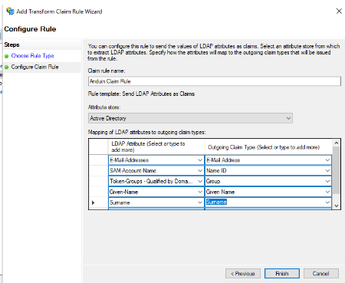
Task: Click the Cancel button
Action: 321,274
